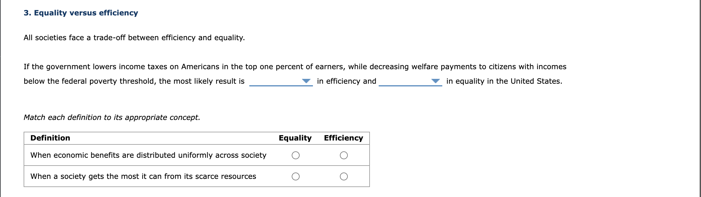Open the dropdown before 'in efficiency and'
The height and width of the screenshot is (197, 701).
(x=281, y=81)
